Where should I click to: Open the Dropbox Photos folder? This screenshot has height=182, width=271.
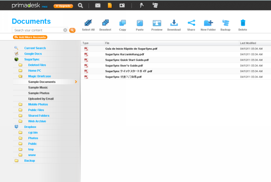33,138
